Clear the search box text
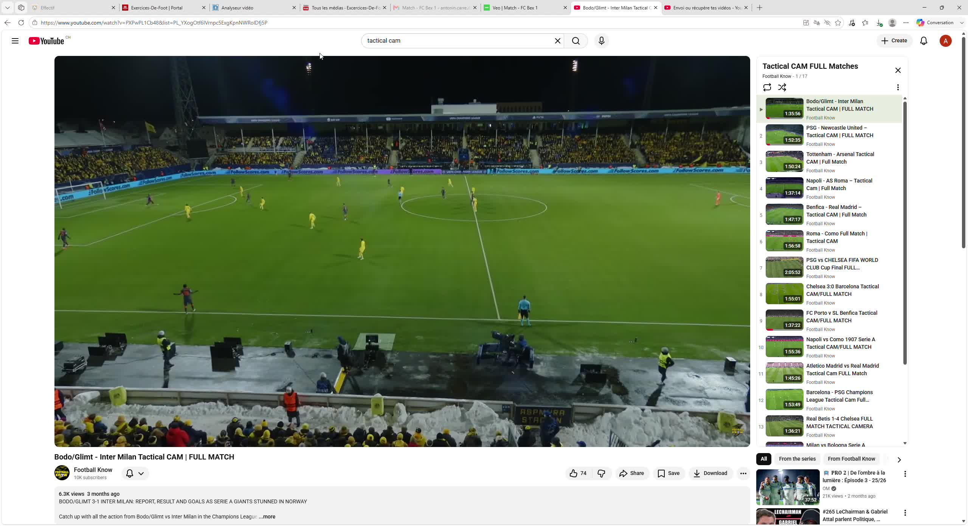 click(557, 41)
